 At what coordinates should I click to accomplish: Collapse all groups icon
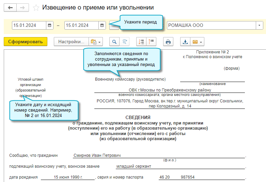pos(151,42)
